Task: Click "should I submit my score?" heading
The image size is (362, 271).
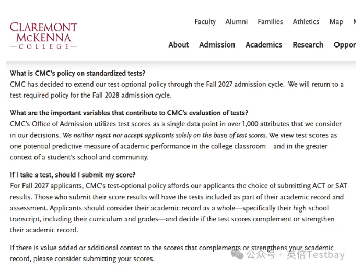Action: click(x=73, y=175)
